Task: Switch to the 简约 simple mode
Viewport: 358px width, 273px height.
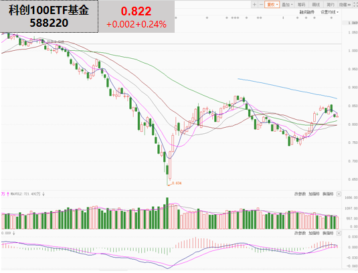Action: coord(330,5)
